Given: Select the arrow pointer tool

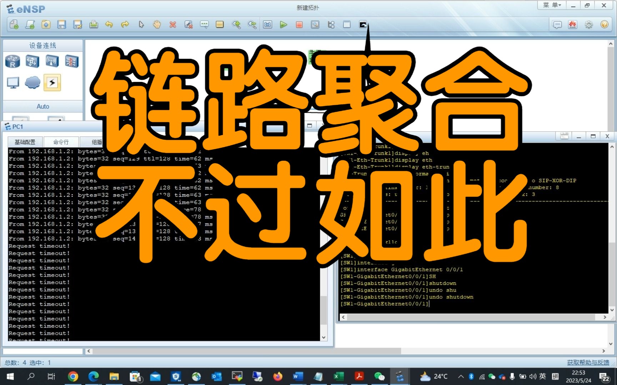Looking at the screenshot, I should 141,25.
